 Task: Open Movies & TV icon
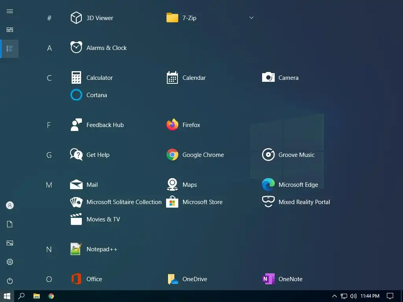76,219
